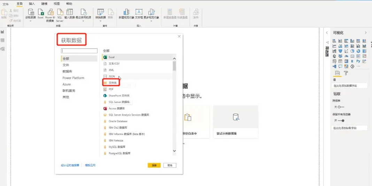Open the 帮助 ribbon tab
372x186 pixels.
tap(69, 4)
